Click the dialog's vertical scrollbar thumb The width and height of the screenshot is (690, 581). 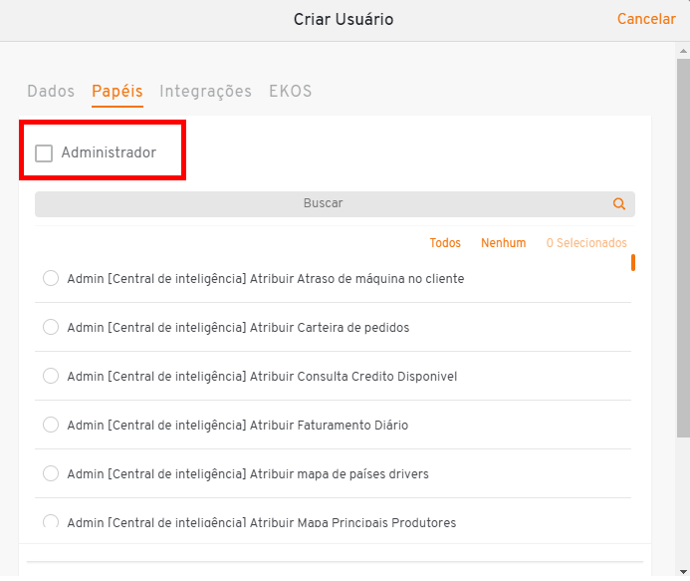click(x=683, y=248)
